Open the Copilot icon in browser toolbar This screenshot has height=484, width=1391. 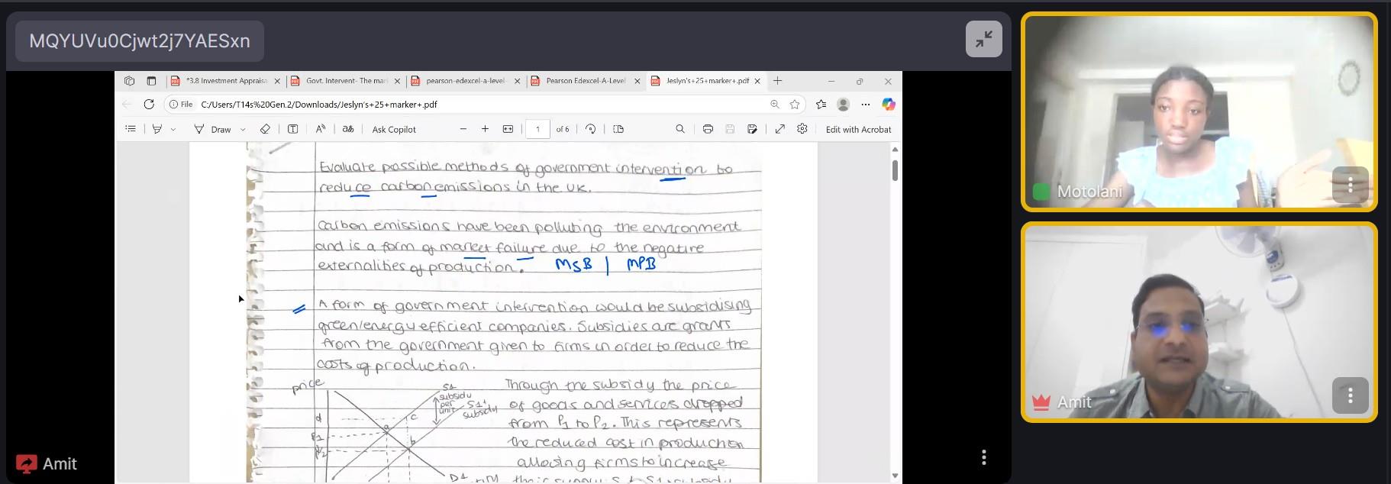pyautogui.click(x=888, y=105)
